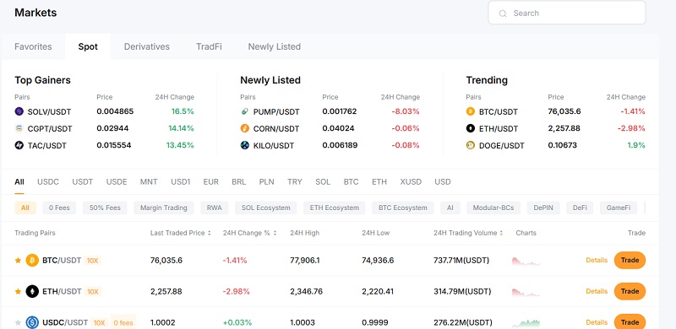Click the SOLV coin icon in Top Gainers
This screenshot has height=329, width=676.
(x=19, y=111)
